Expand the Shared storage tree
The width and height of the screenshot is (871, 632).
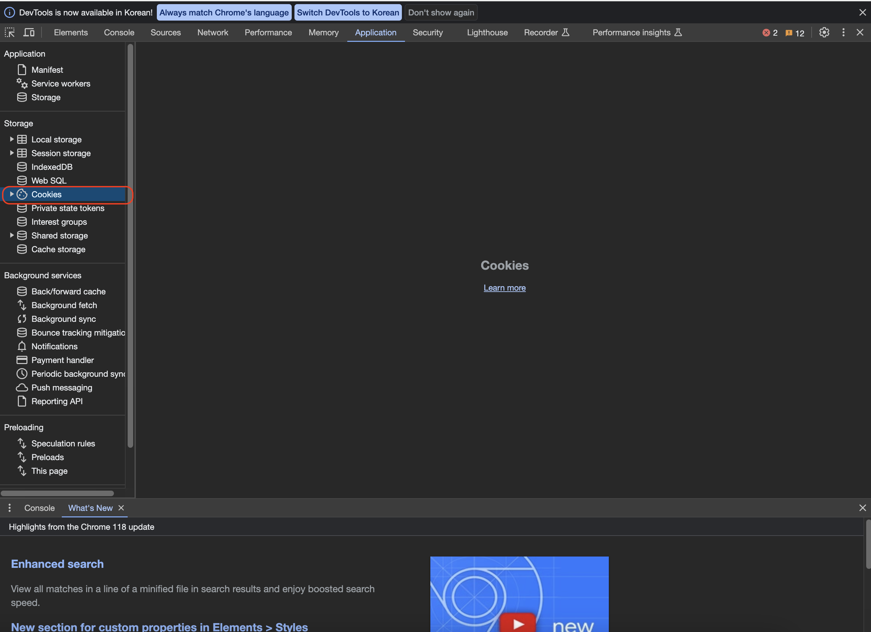click(12, 235)
